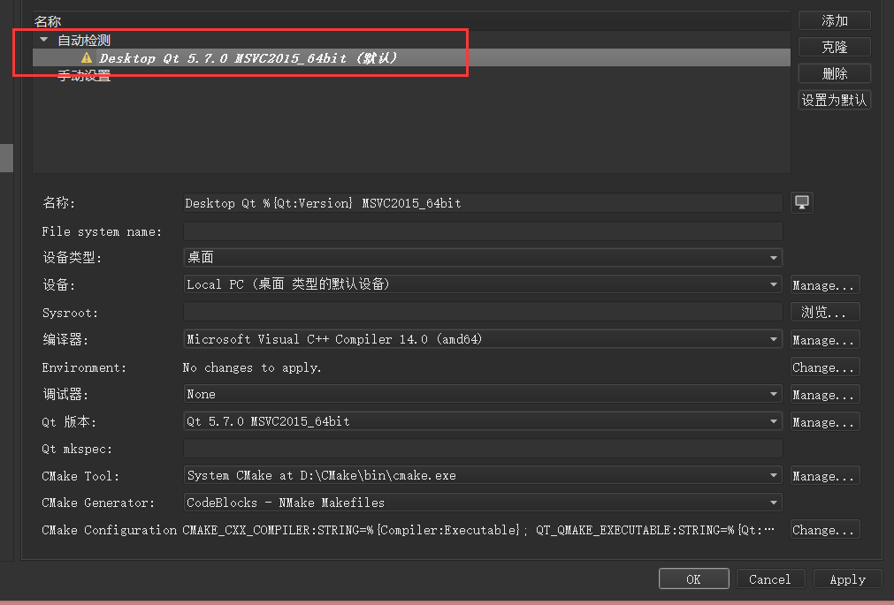Open the Qt 版本 dropdown
Viewport: 894px width, 605px height.
[x=482, y=421]
